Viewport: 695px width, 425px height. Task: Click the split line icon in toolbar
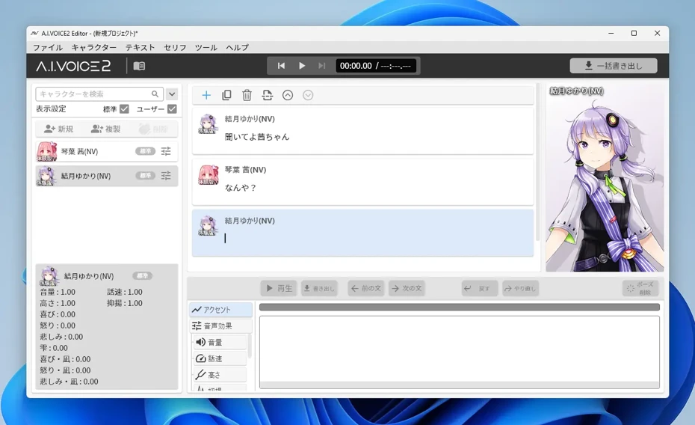click(268, 95)
